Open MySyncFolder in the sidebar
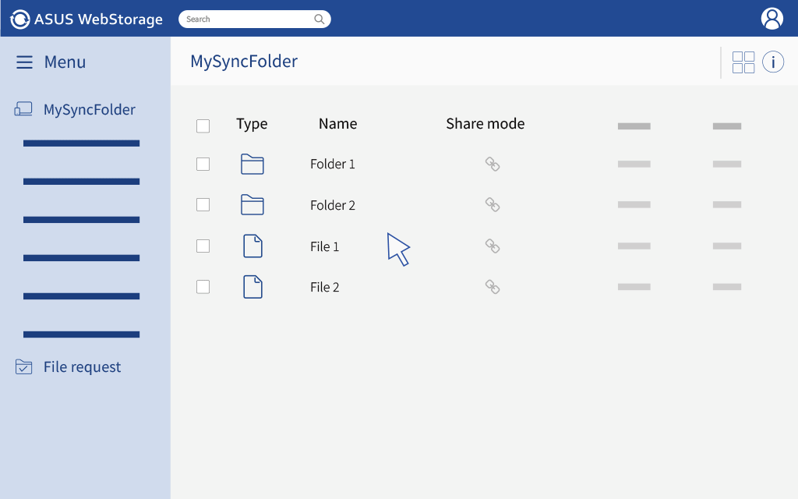Viewport: 798px width, 499px height. pos(90,109)
